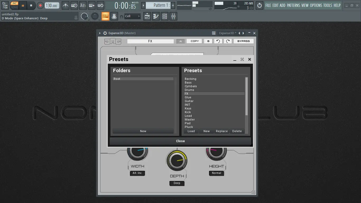Click the redo arrow in Expanse3D

pyautogui.click(x=228, y=41)
